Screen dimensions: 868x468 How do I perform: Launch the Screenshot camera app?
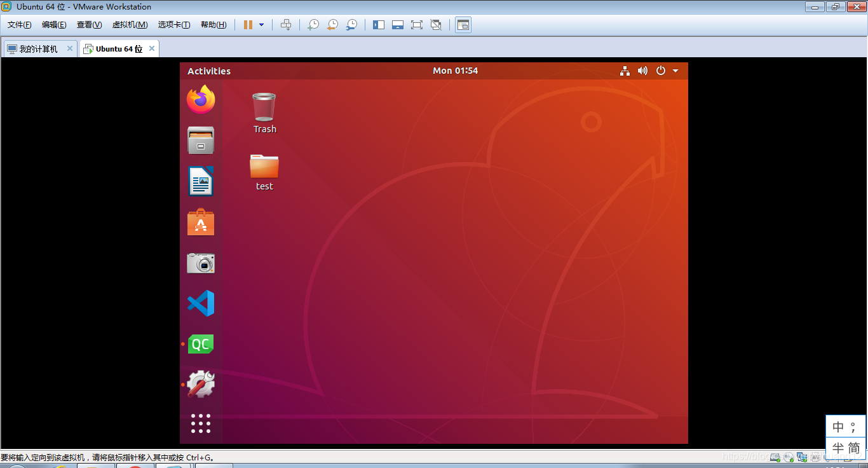tap(201, 263)
